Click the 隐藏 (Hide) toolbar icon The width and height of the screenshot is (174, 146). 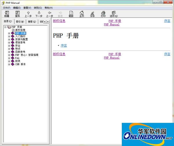[7, 14]
